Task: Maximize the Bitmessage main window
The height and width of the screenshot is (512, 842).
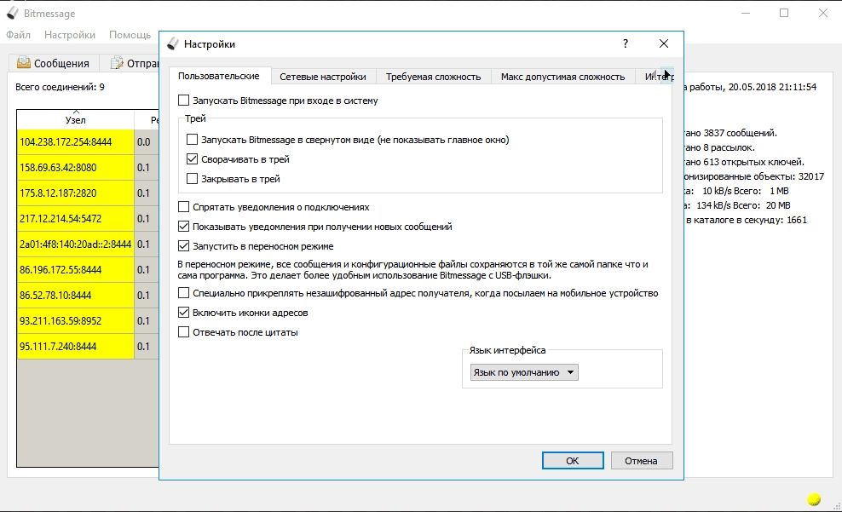Action: pyautogui.click(x=784, y=13)
